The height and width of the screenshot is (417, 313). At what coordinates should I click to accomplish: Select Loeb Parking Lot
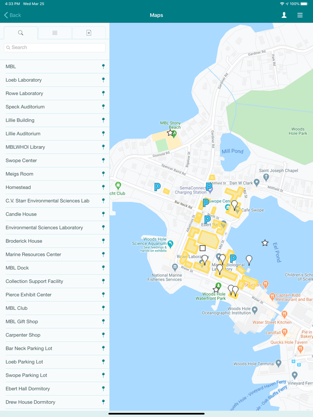(55, 362)
